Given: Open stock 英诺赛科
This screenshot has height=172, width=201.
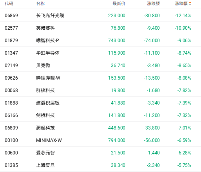Looking at the screenshot, I should (45, 28).
